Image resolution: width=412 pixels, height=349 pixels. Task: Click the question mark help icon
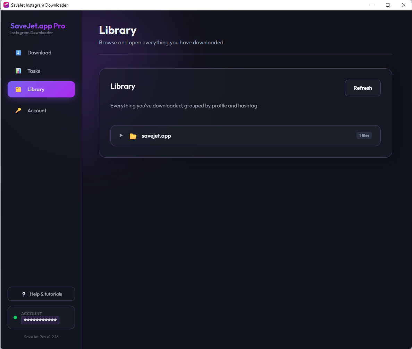click(24, 294)
